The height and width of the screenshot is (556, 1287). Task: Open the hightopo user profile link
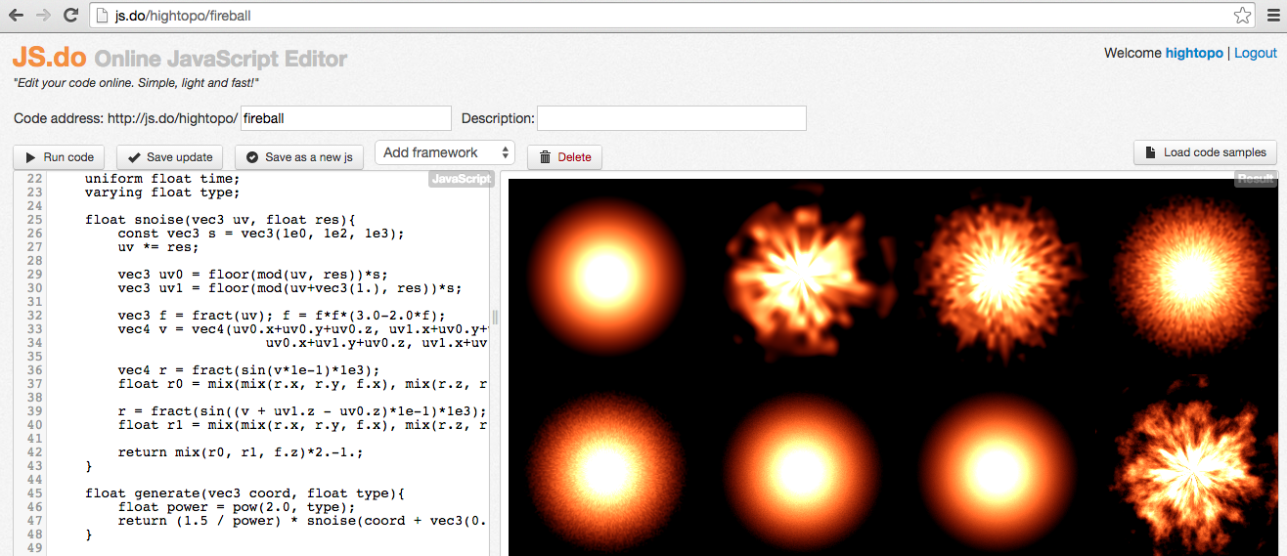point(1194,53)
